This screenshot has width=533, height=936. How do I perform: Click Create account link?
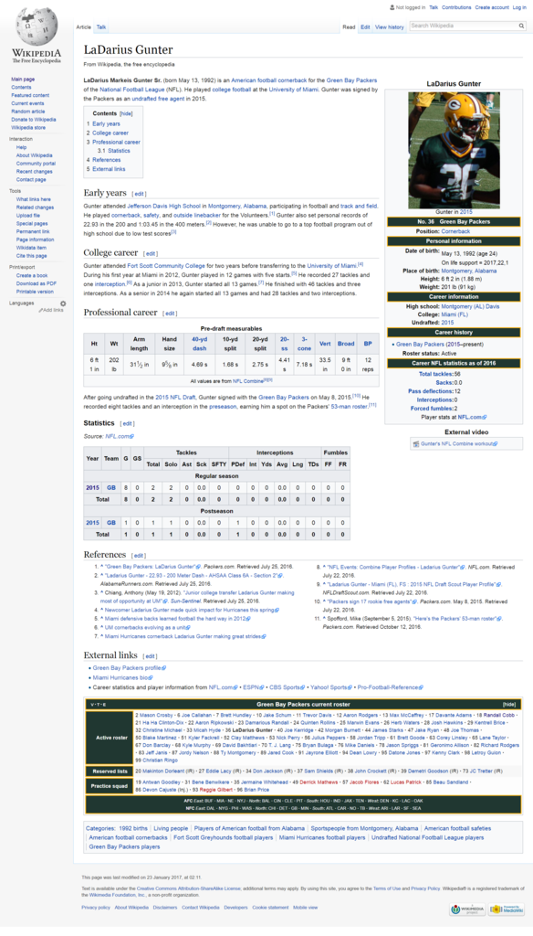coord(492,7)
